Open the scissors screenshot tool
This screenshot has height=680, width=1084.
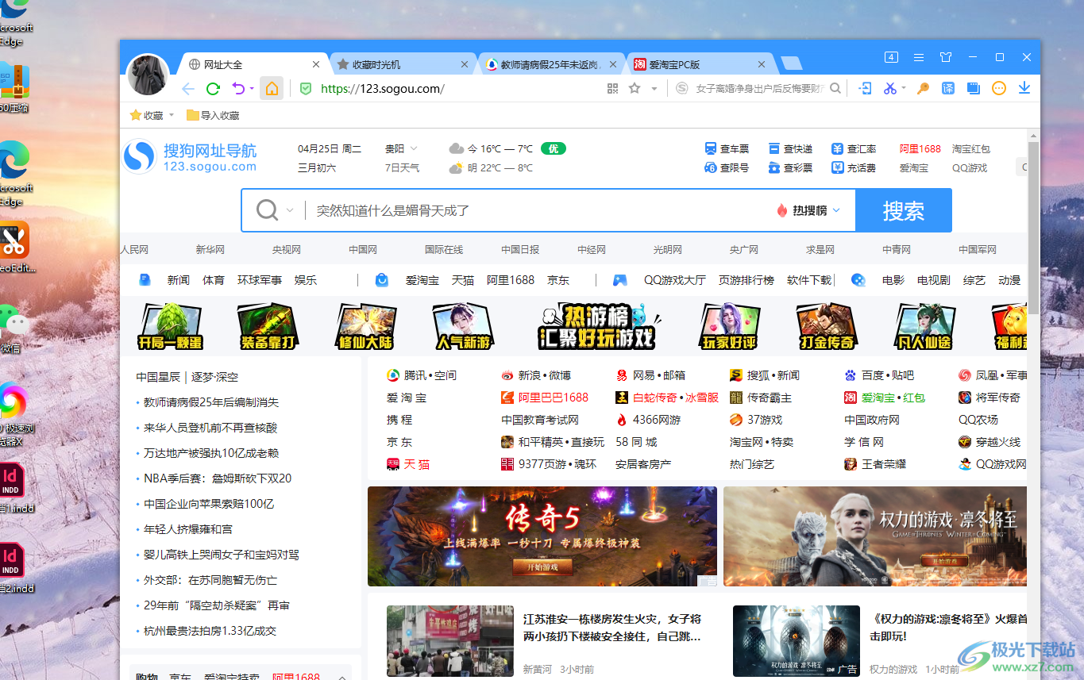(x=890, y=89)
